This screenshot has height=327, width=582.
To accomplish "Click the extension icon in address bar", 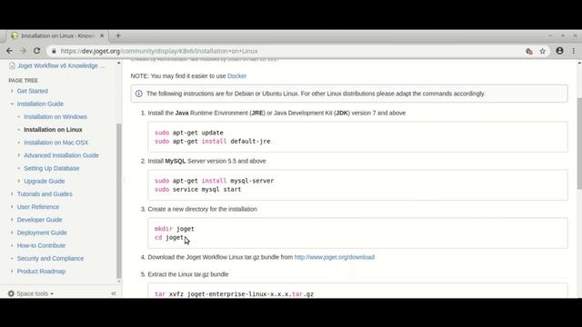I will point(529,51).
